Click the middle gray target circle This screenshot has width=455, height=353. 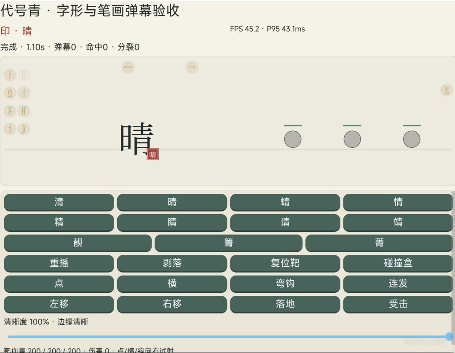pos(352,139)
